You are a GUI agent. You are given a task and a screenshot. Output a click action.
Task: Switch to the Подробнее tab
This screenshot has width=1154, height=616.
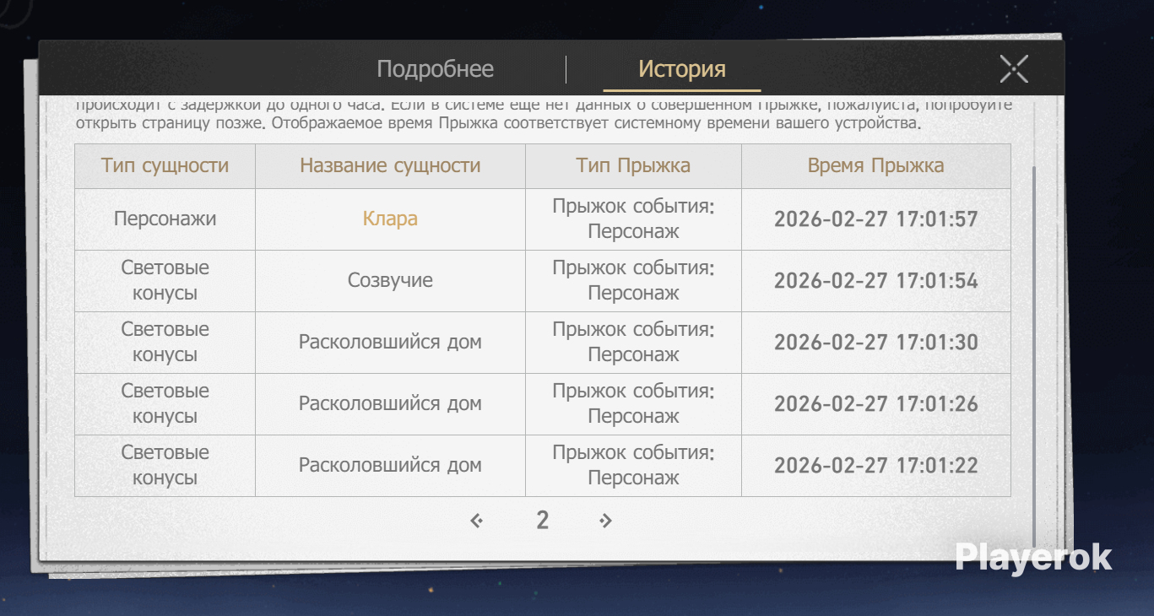point(435,69)
